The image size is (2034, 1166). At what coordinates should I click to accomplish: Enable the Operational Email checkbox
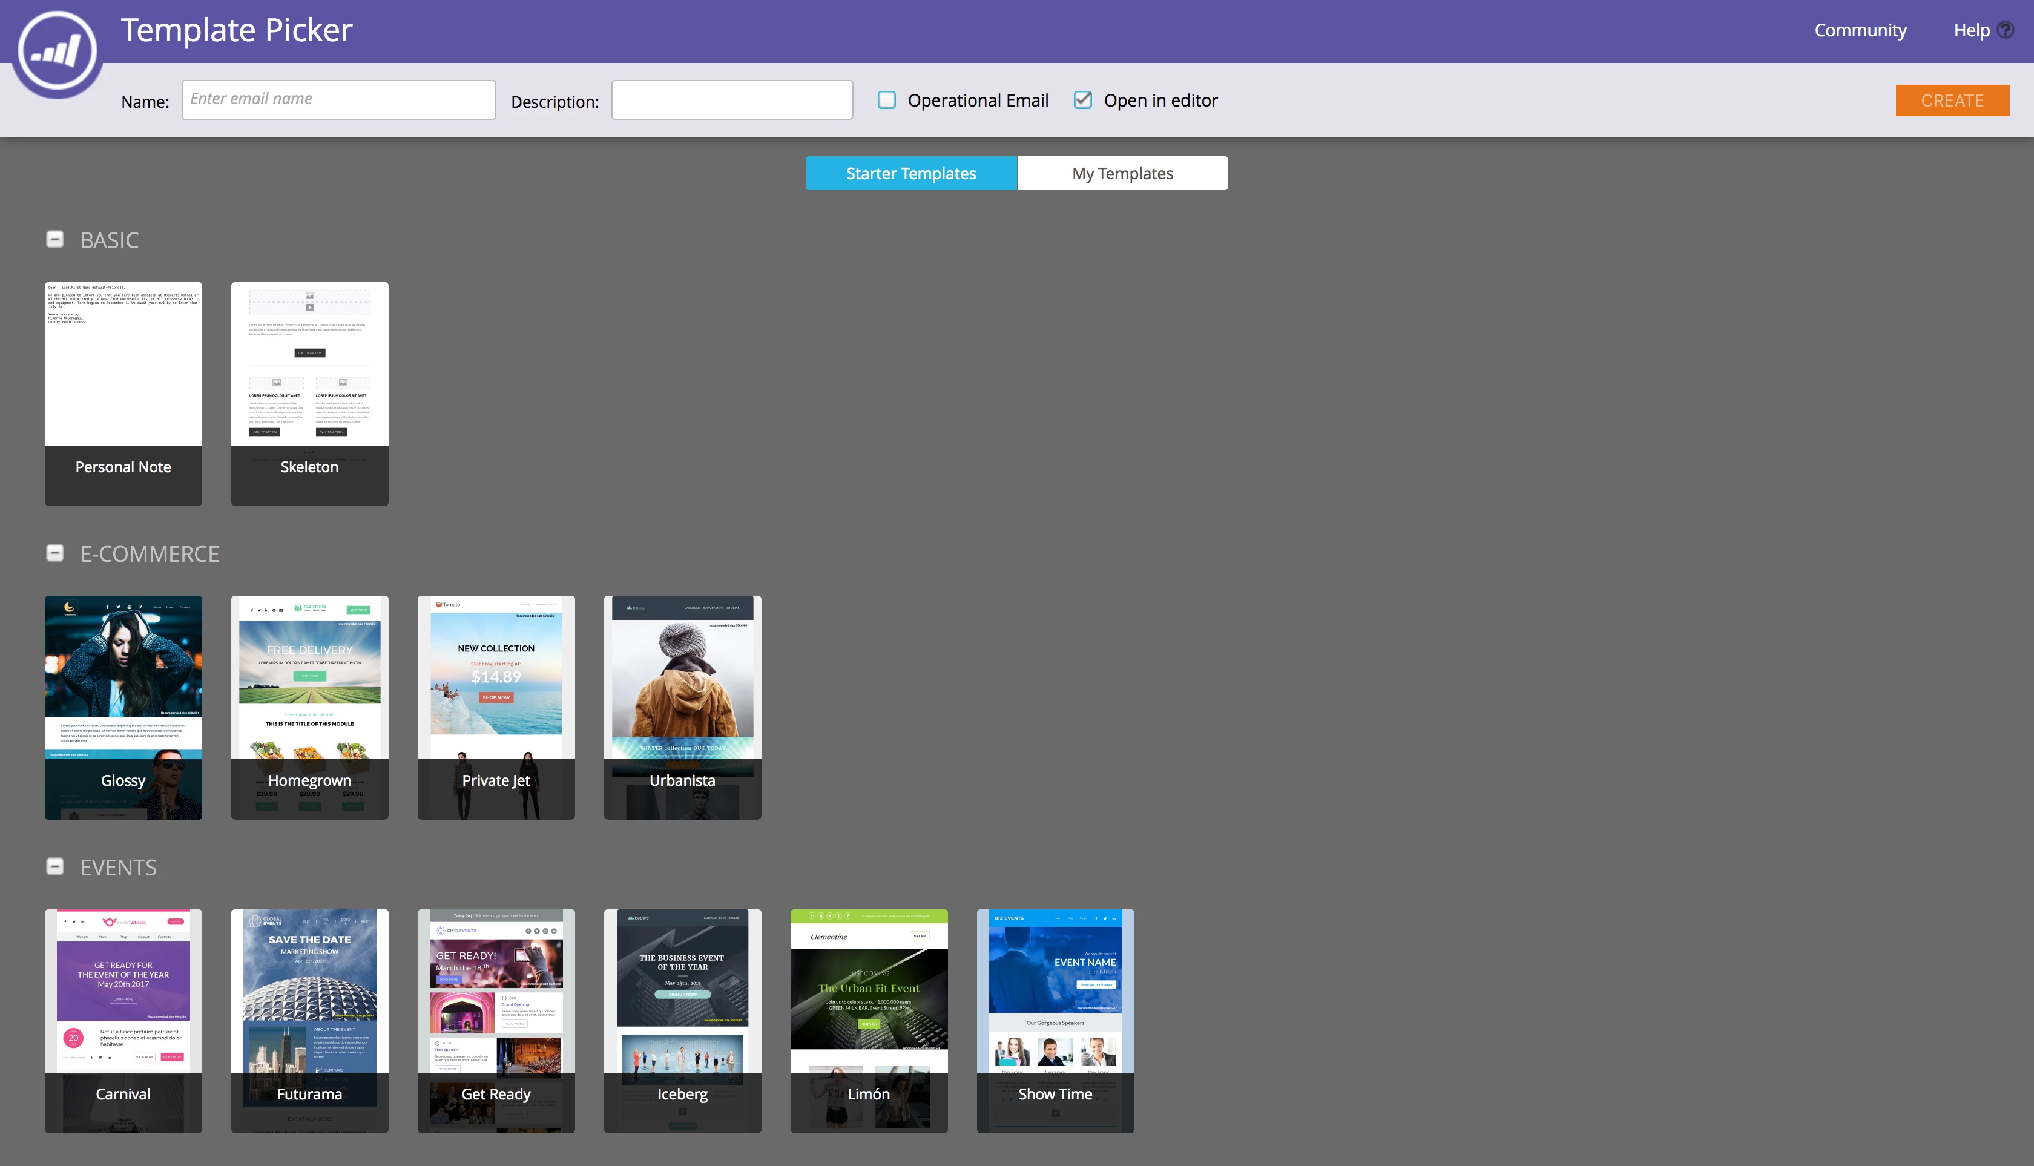tap(886, 100)
